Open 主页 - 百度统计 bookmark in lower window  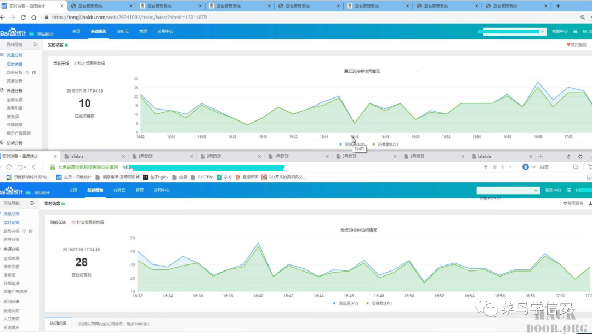73,177
